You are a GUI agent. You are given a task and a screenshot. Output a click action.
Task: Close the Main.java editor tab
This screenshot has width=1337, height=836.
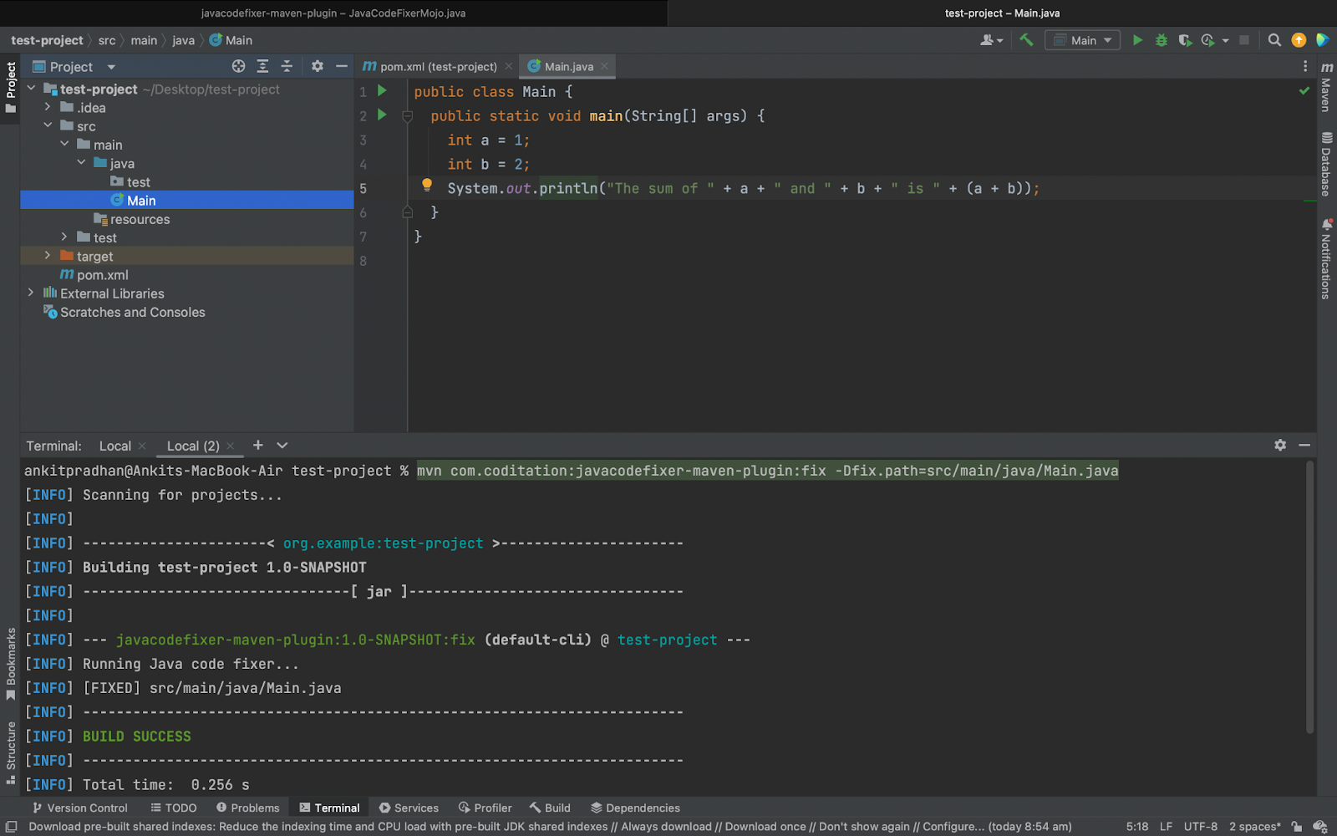pyautogui.click(x=604, y=66)
